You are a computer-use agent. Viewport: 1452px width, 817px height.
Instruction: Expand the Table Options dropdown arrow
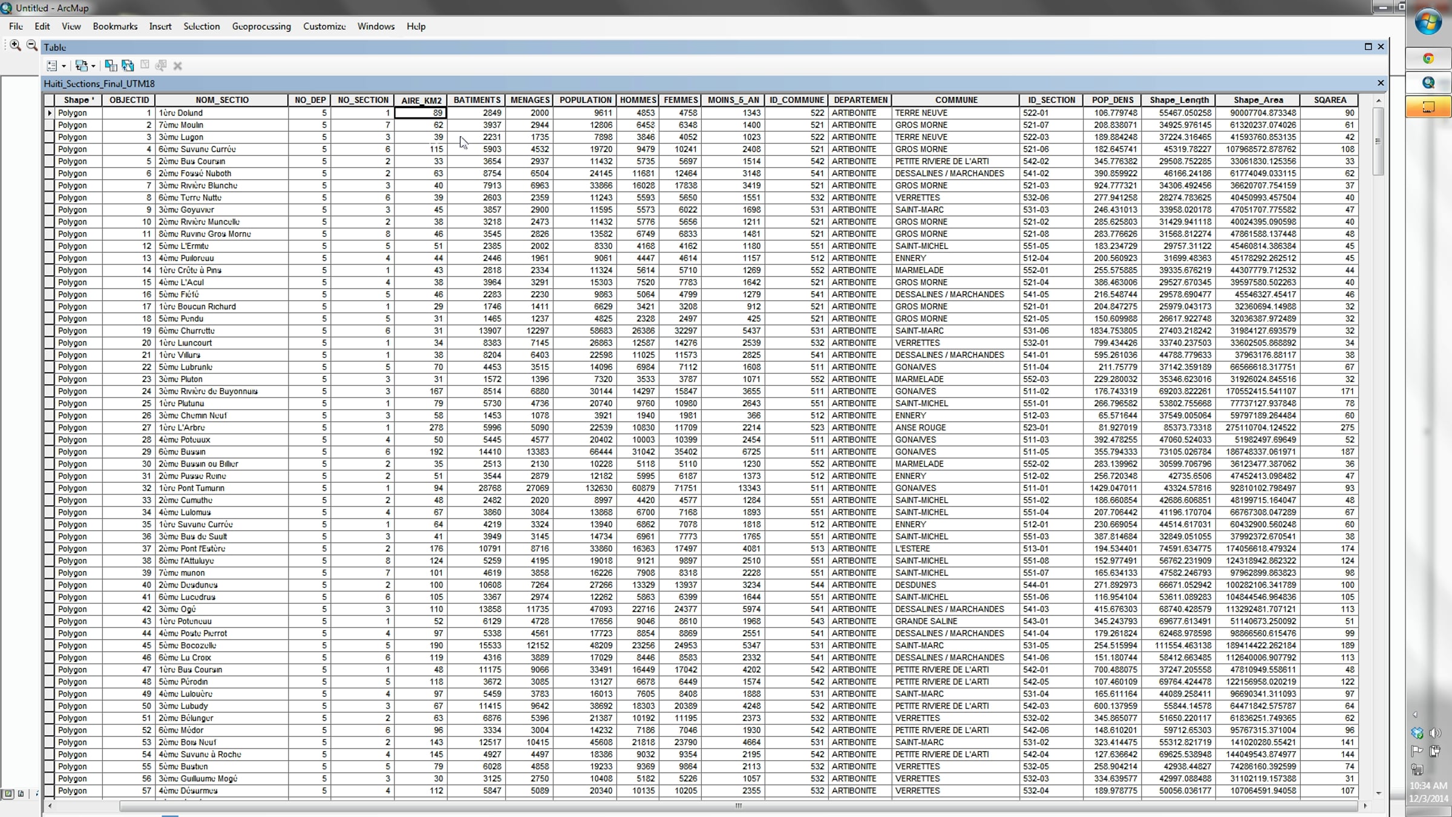coord(64,66)
